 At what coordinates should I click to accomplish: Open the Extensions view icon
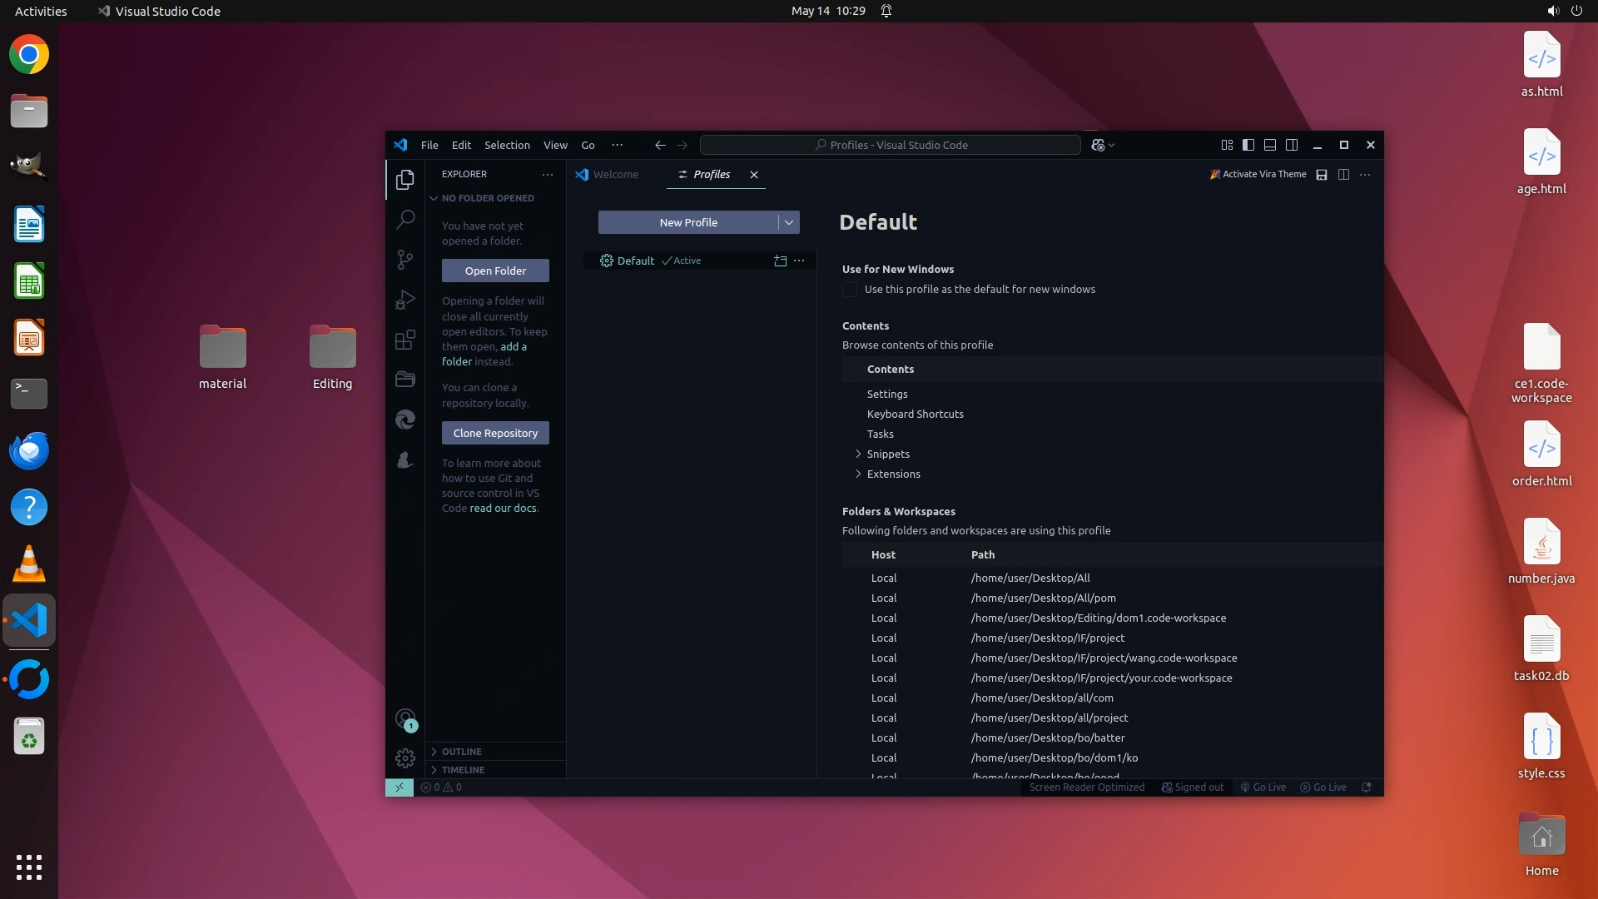(405, 340)
